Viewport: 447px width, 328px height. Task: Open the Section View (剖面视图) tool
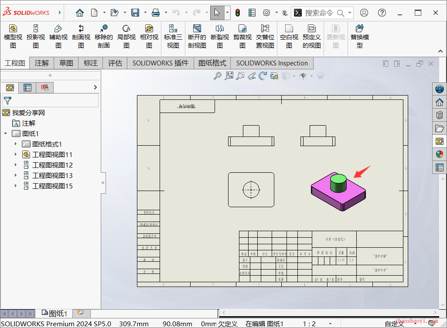(x=81, y=37)
